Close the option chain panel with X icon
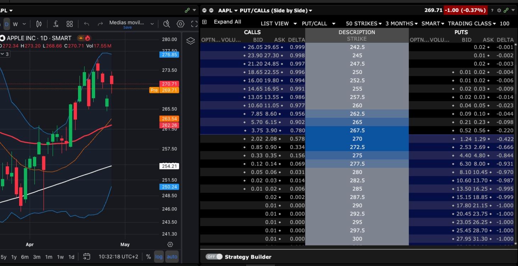Image resolution: width=518 pixels, height=266 pixels. pos(204,11)
